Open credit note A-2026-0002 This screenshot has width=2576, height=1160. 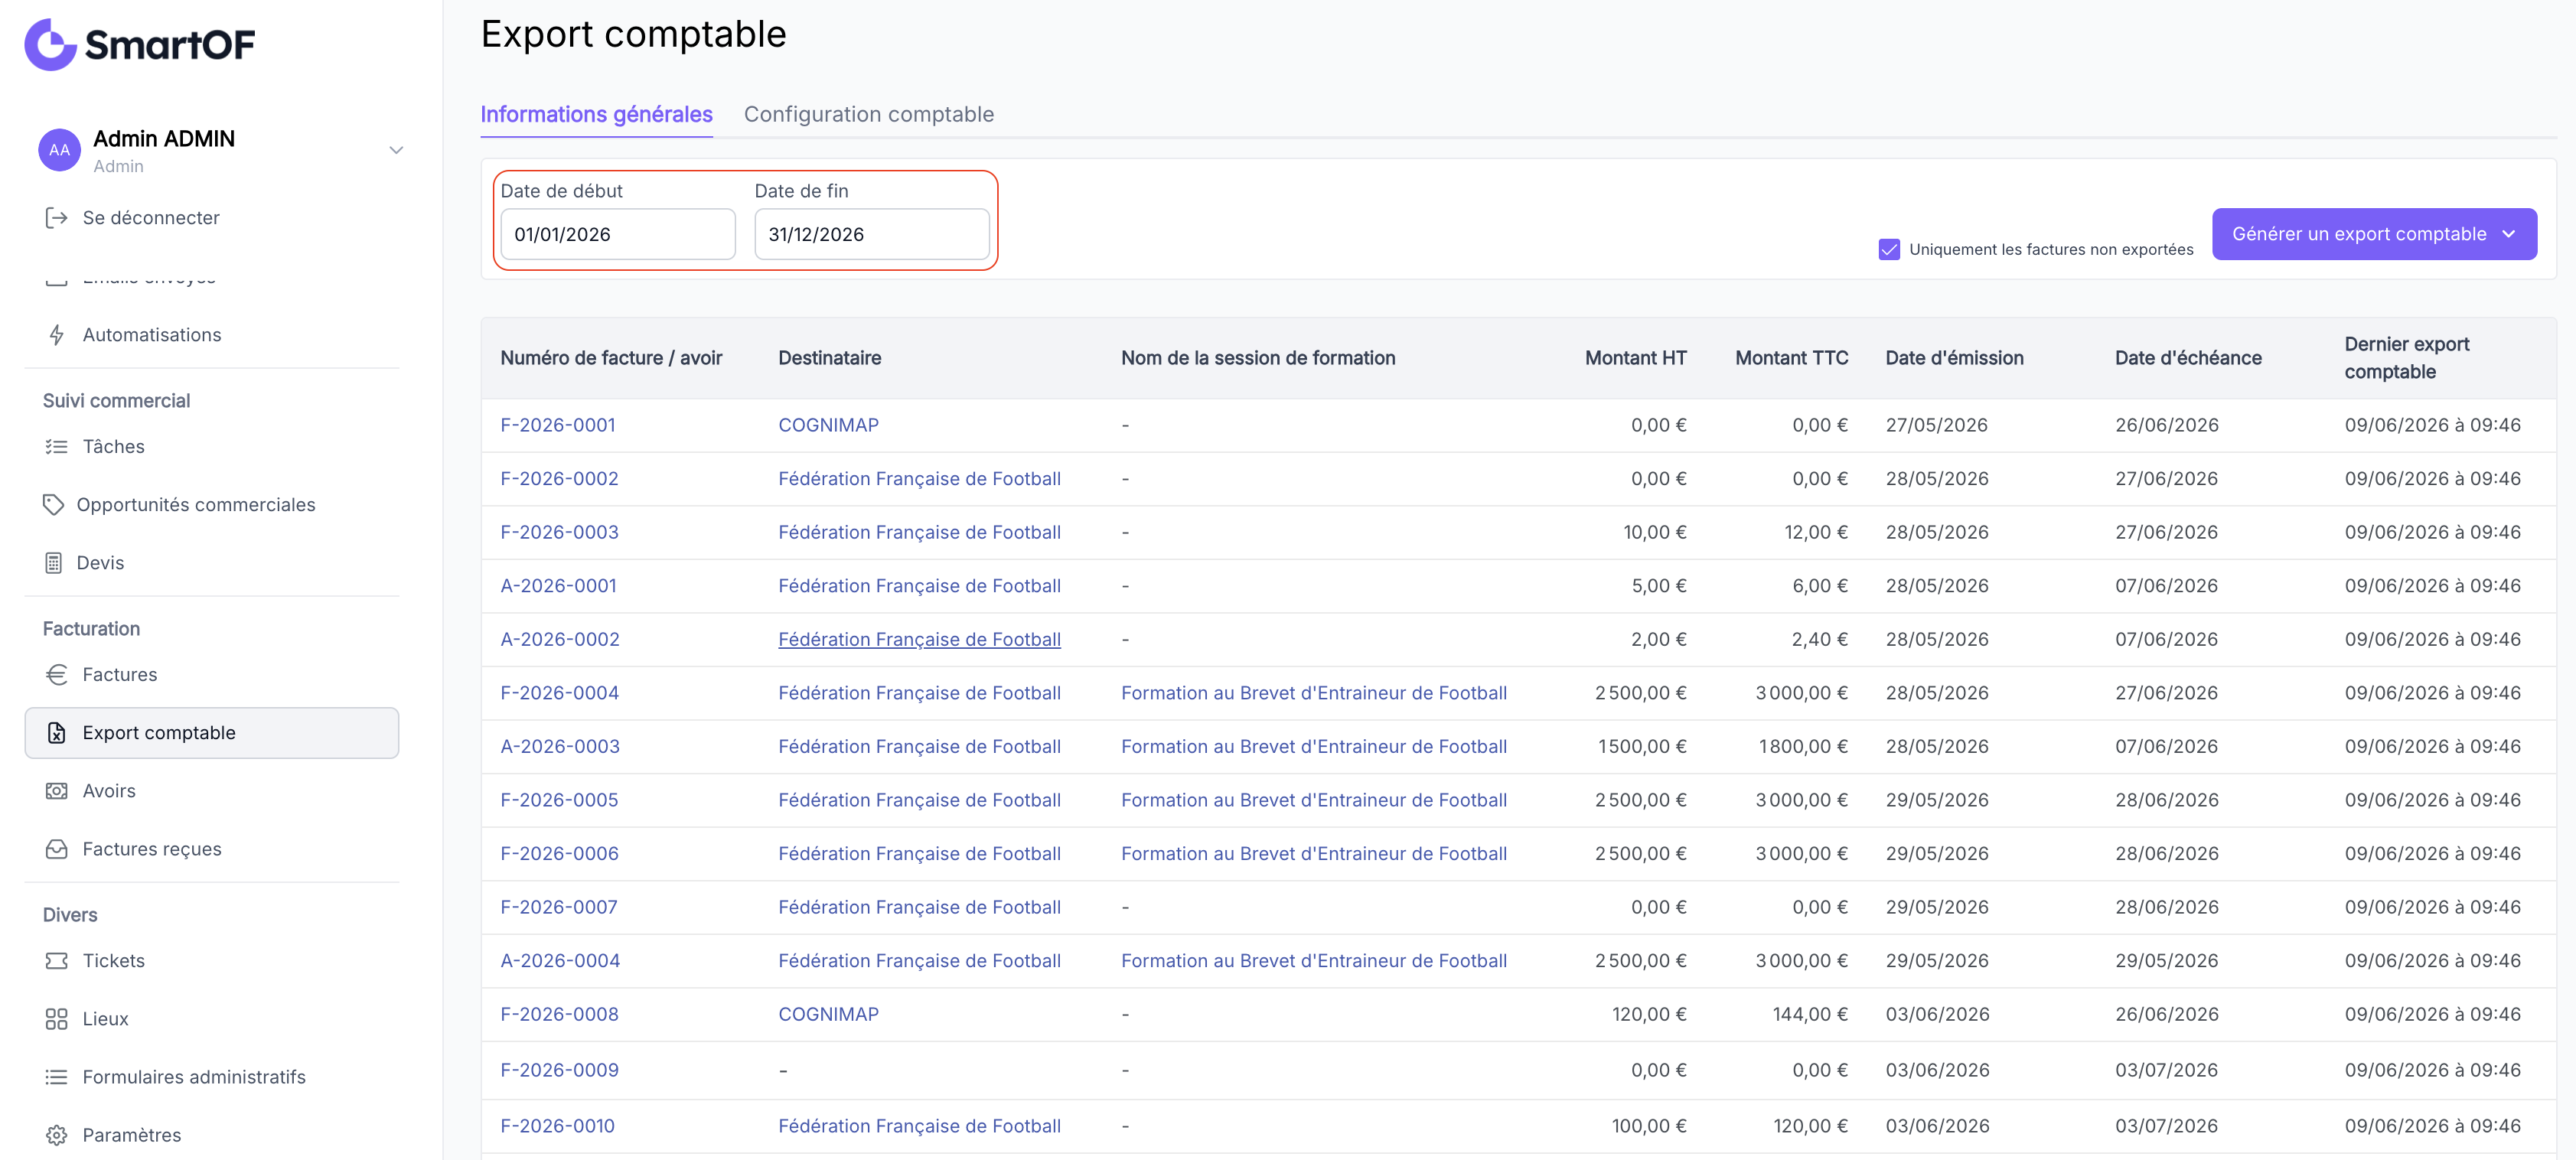560,639
